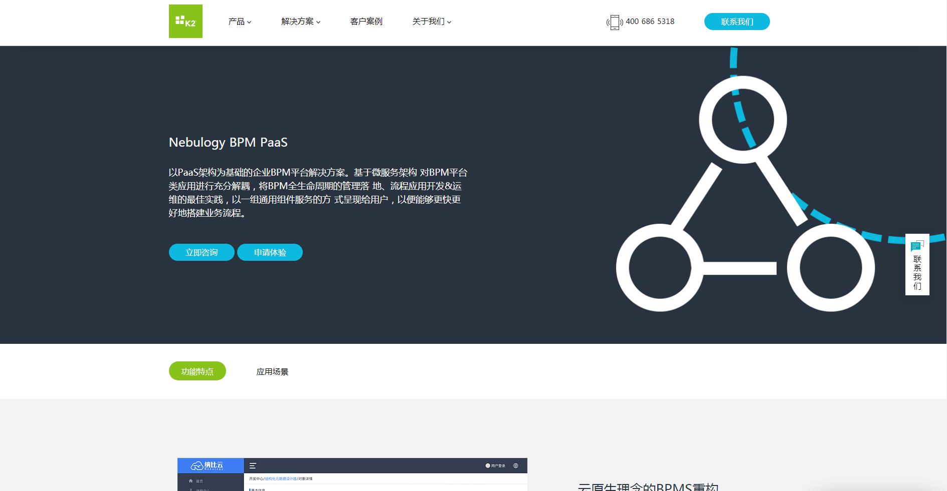Click the triangle network hero graphic
The width and height of the screenshot is (947, 491).
746,194
